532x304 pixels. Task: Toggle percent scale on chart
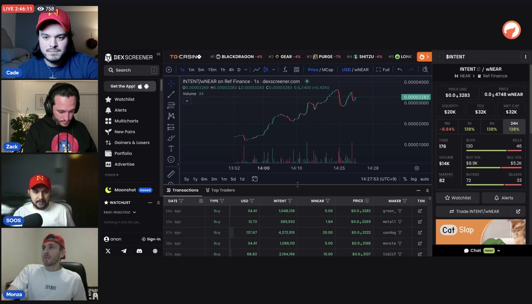click(405, 179)
